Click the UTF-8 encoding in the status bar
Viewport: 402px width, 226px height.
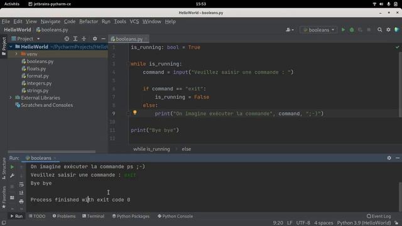[303, 223]
